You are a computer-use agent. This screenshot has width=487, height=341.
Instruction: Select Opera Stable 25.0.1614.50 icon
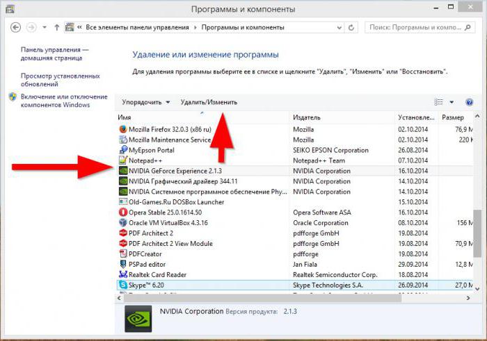coord(123,213)
